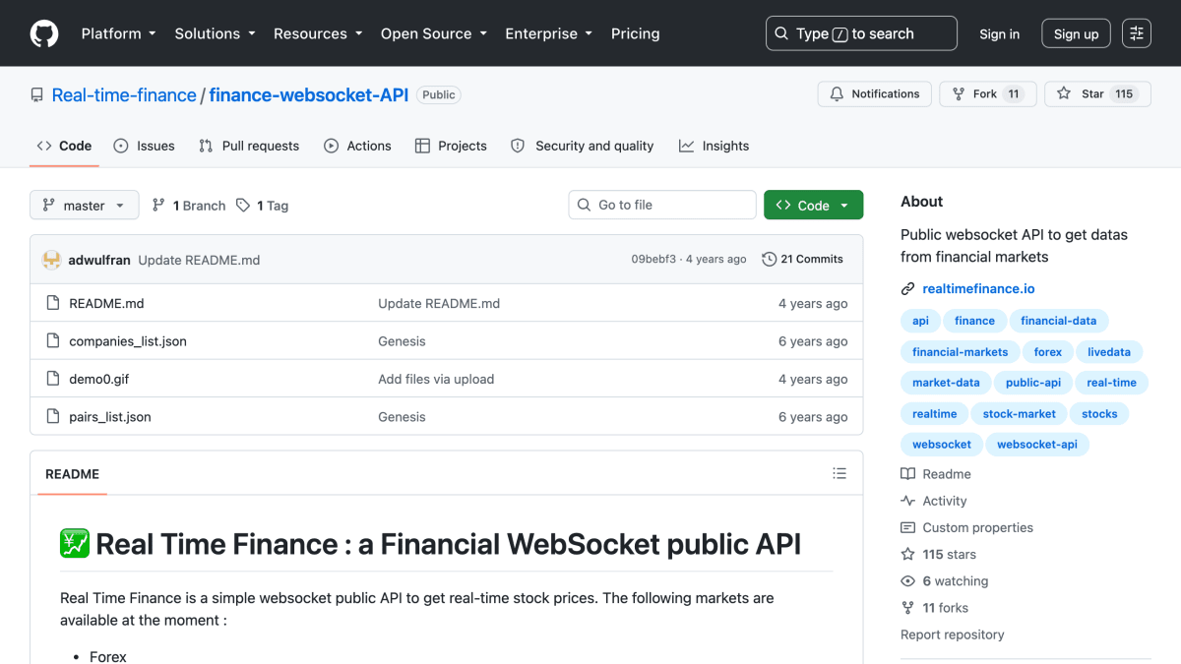The height and width of the screenshot is (664, 1181).
Task: Click the link icon next to realtimefinance.io
Action: click(x=908, y=289)
